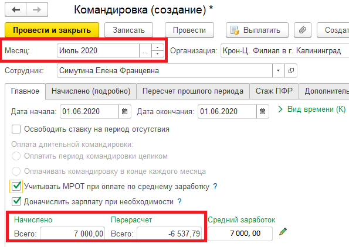Increase the month using the spinner arrow
Image resolution: width=349 pixels, height=247 pixels.
tap(157, 47)
